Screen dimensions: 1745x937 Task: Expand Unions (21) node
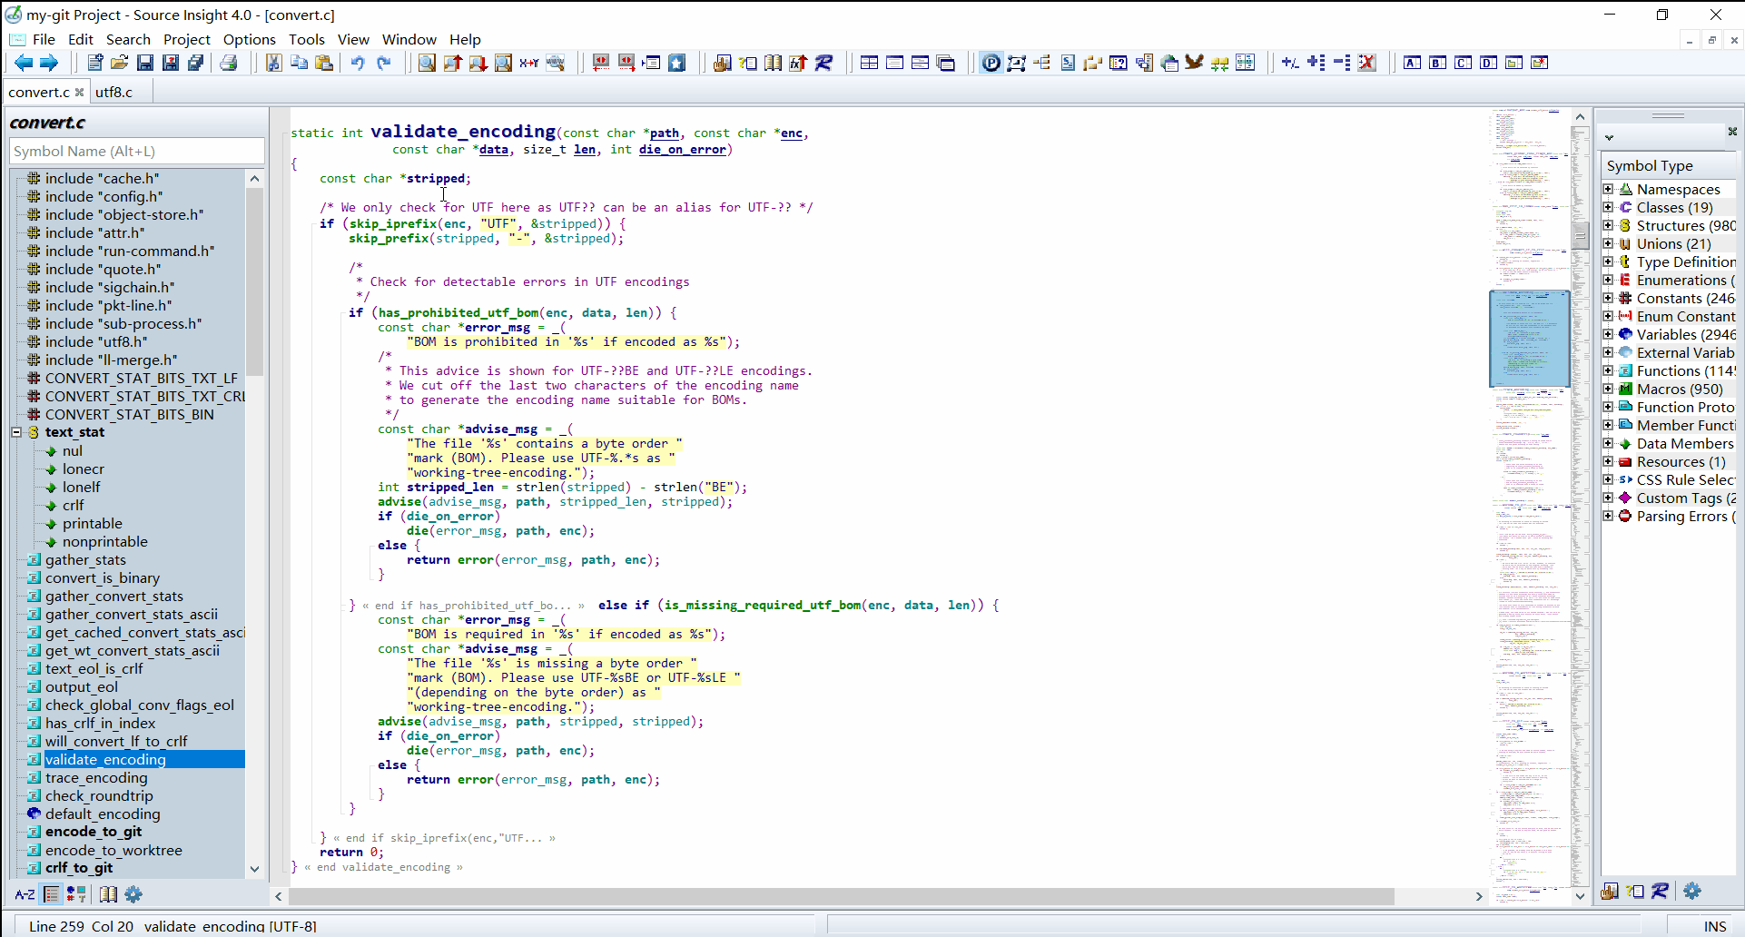1608,243
